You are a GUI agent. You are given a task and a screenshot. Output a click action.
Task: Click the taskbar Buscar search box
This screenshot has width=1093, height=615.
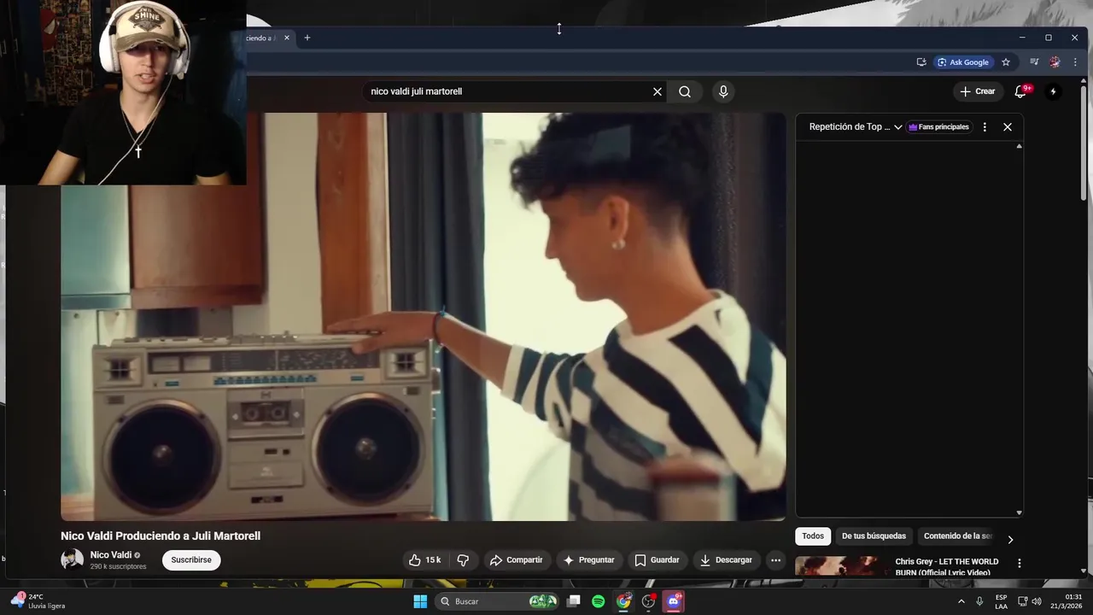tap(499, 601)
